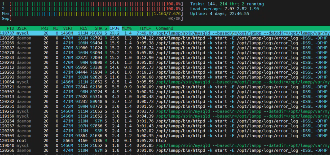Select the mysqld process PID 118737
The width and height of the screenshot is (330, 155).
tap(165, 33)
